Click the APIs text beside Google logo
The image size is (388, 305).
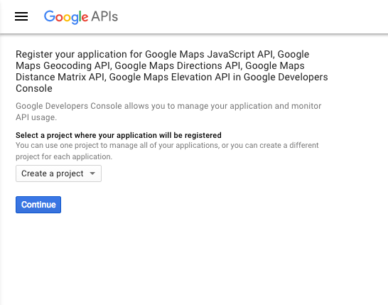[x=104, y=16]
